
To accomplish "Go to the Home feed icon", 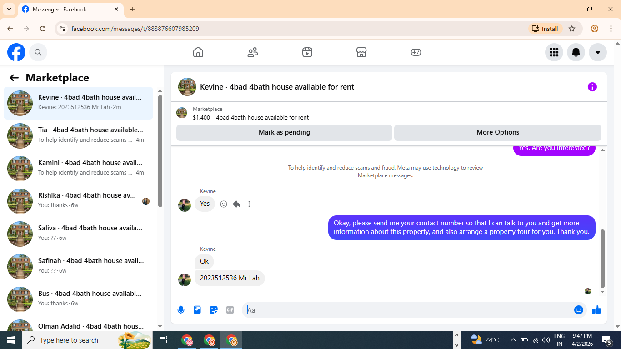I will point(198,52).
